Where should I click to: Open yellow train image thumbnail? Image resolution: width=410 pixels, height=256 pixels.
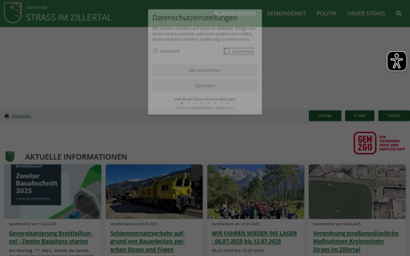pyautogui.click(x=154, y=191)
